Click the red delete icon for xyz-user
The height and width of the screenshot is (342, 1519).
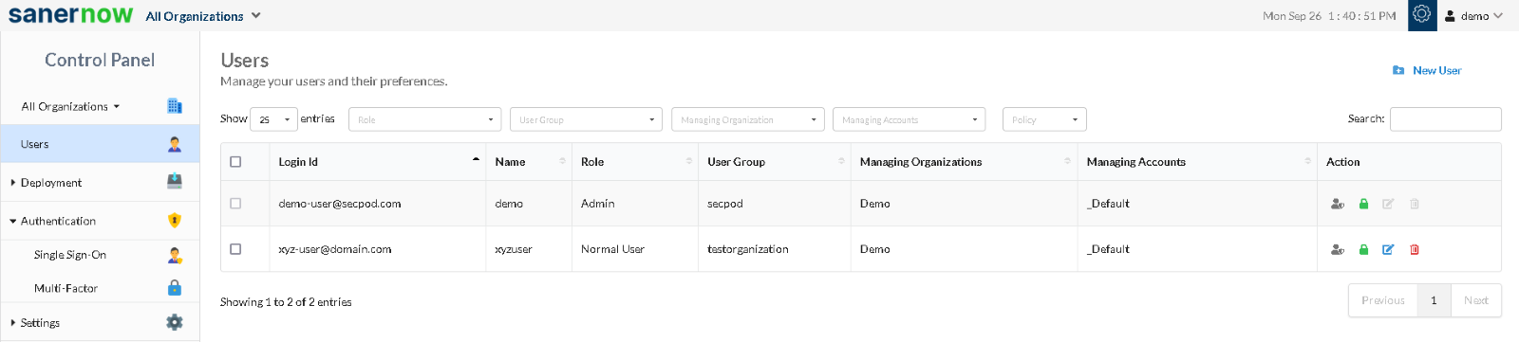[x=1415, y=249]
